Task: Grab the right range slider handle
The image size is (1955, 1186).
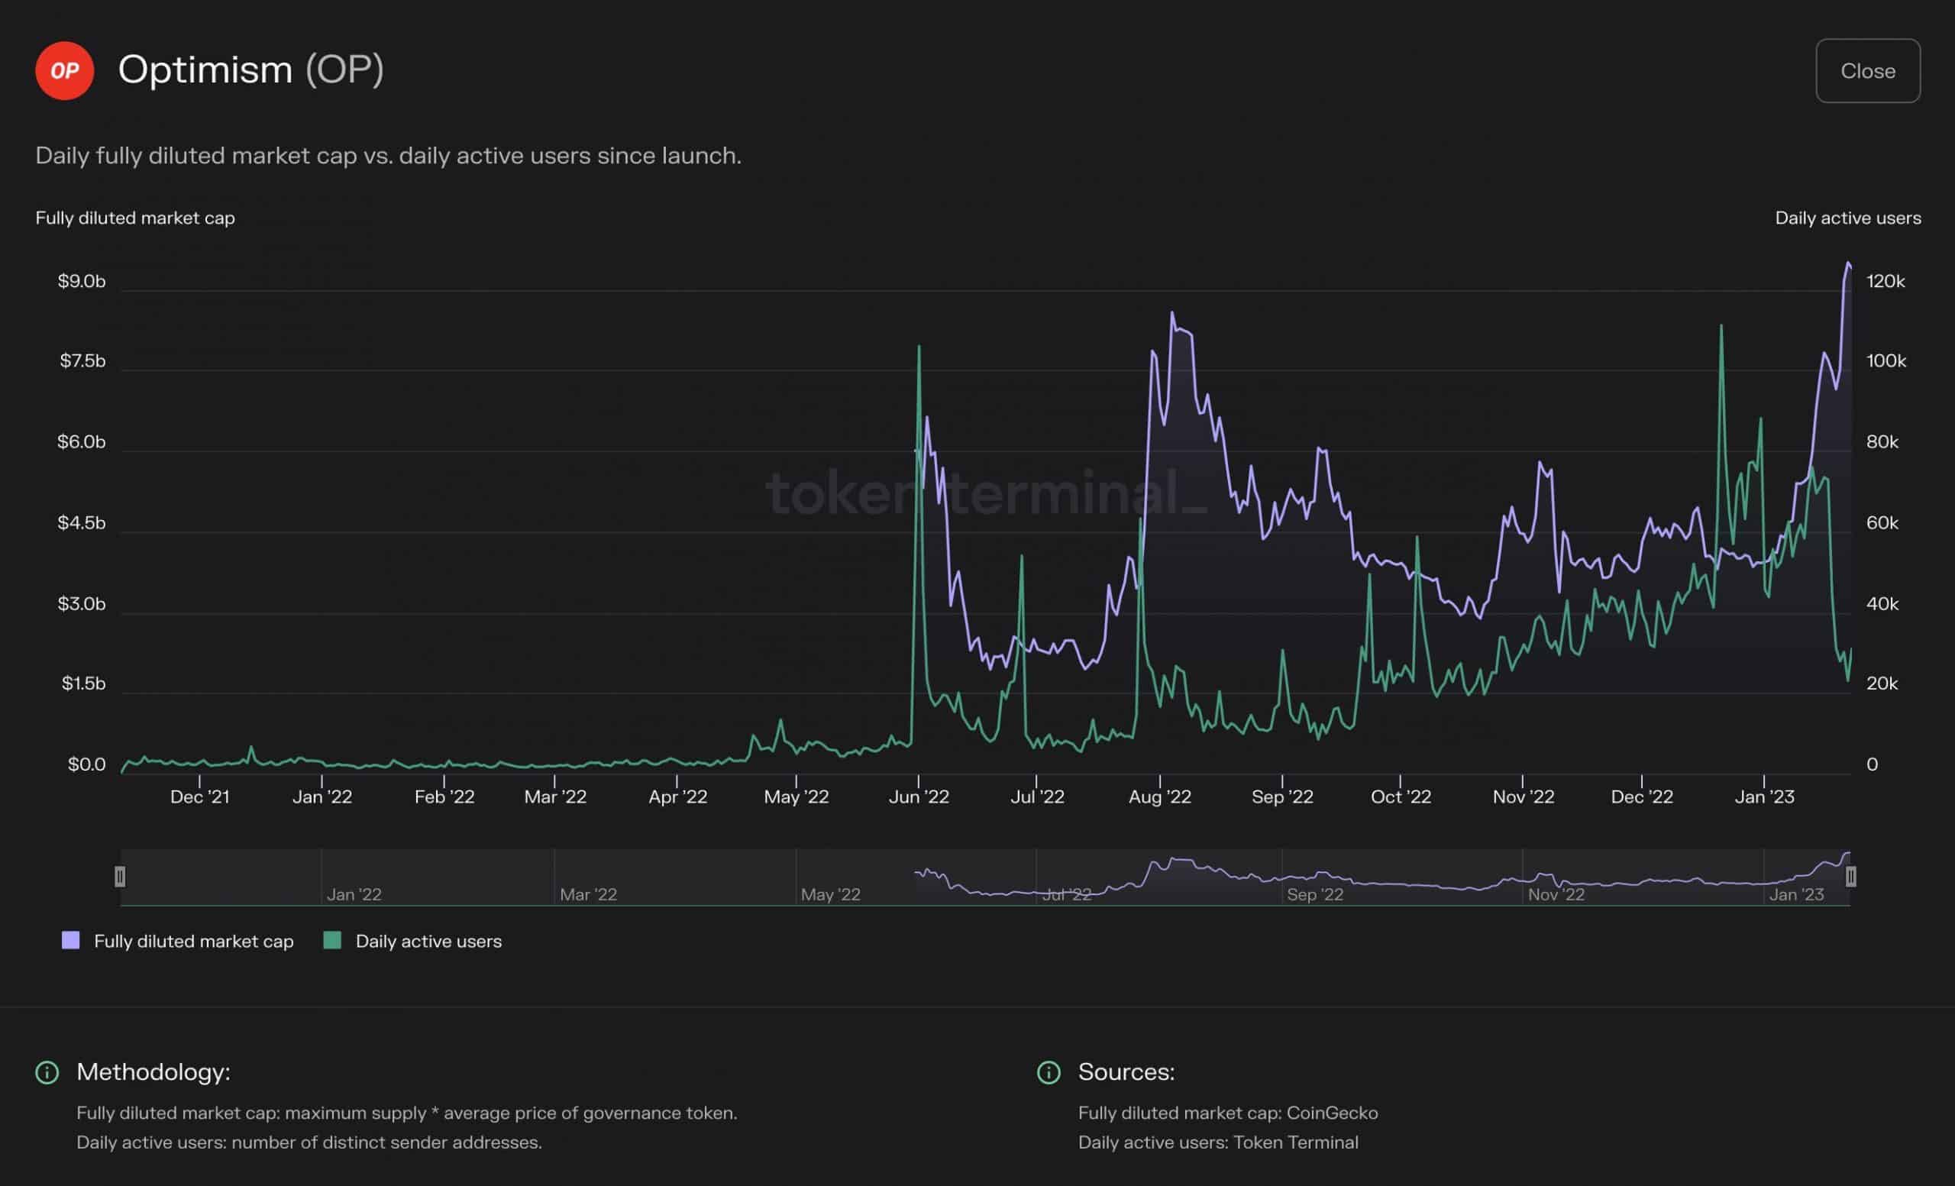Action: pyautogui.click(x=1850, y=877)
